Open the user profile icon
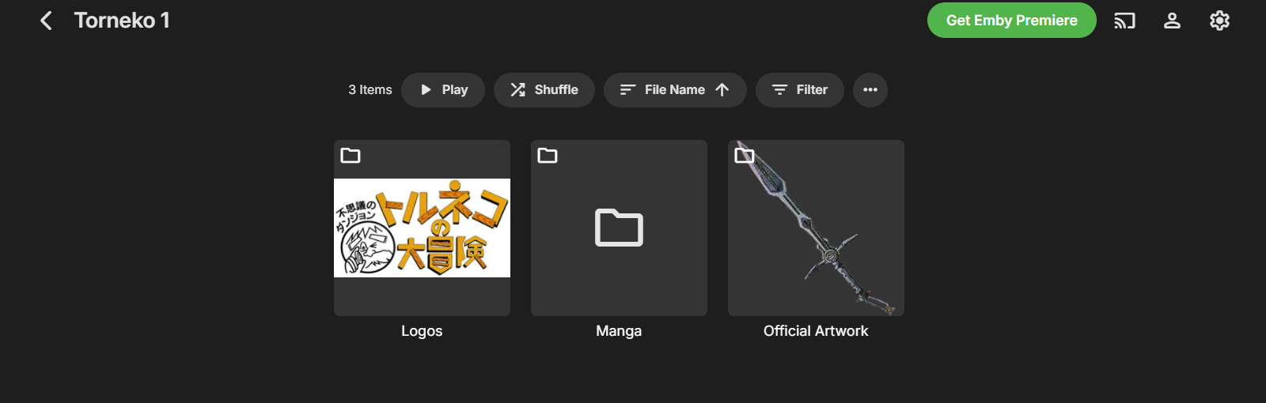Viewport: 1266px width, 403px height. [1172, 21]
